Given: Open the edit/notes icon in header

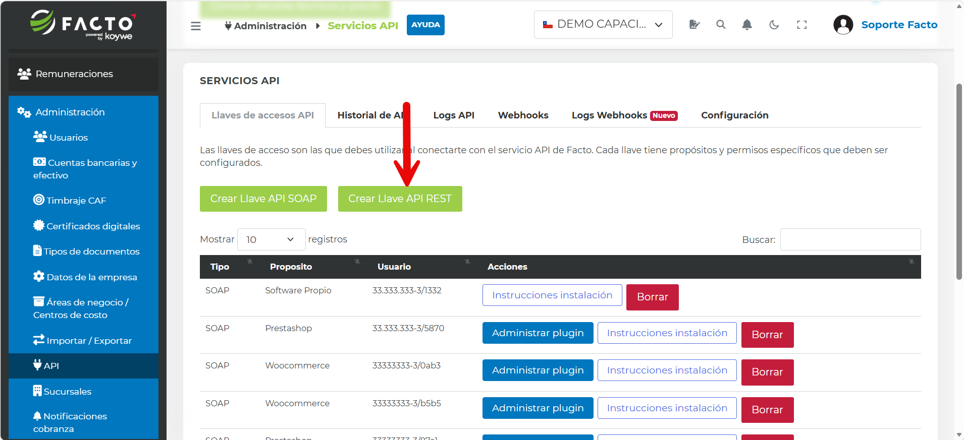Looking at the screenshot, I should click(694, 24).
